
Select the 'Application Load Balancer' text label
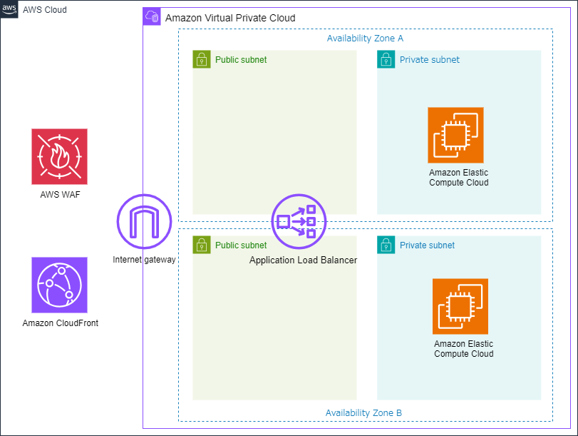click(x=303, y=260)
